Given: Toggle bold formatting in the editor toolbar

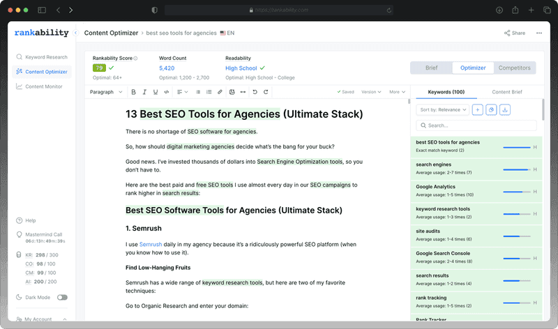Looking at the screenshot, I should [134, 92].
